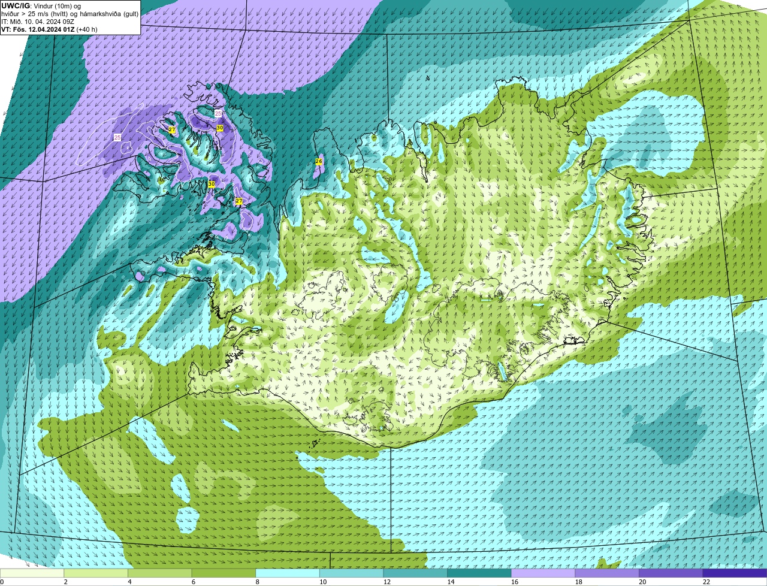Click the legend tick label '14'

(451, 582)
